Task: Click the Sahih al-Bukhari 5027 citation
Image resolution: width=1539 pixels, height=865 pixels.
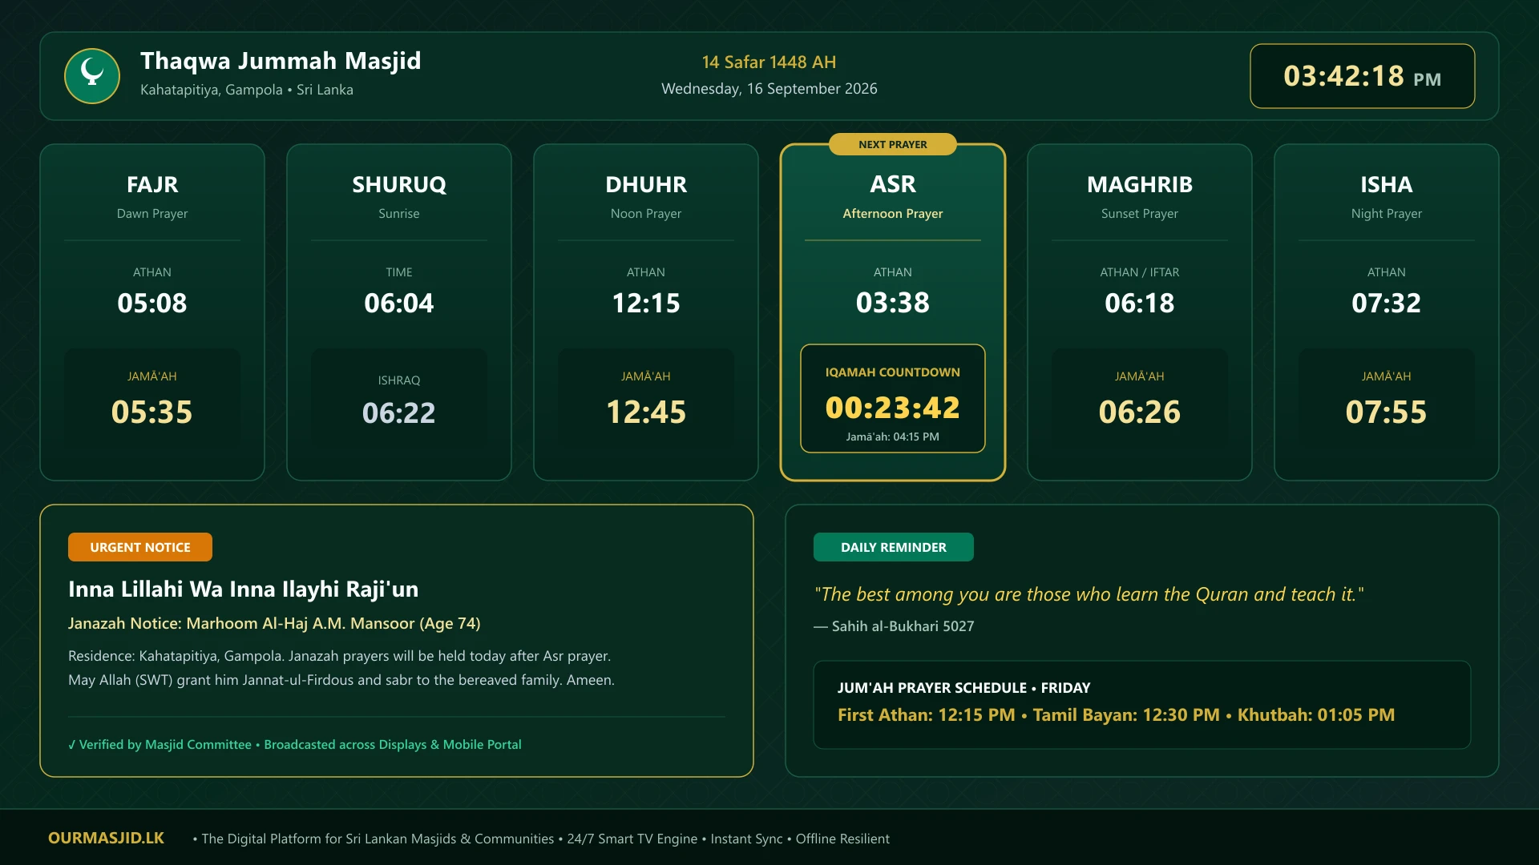Action: [x=894, y=626]
